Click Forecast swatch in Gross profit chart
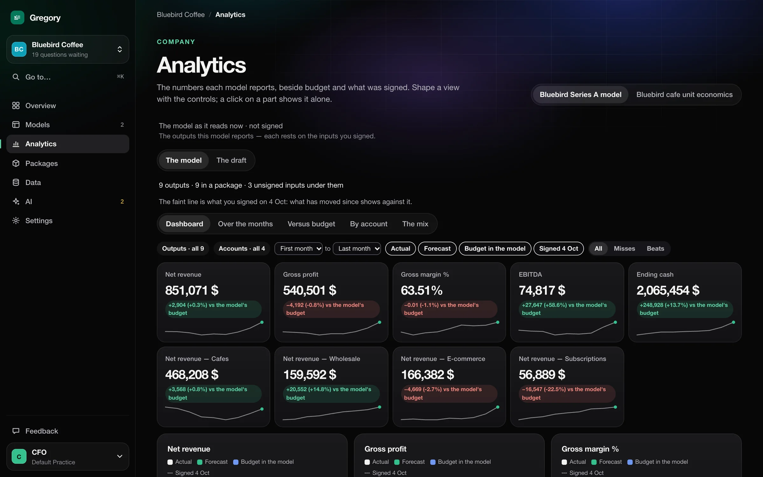Viewport: 763px width, 477px height. [x=397, y=462]
